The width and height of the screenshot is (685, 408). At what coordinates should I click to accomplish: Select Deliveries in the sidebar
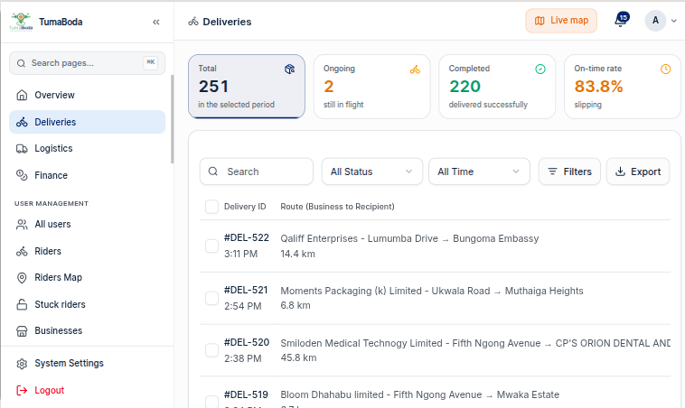click(88, 122)
